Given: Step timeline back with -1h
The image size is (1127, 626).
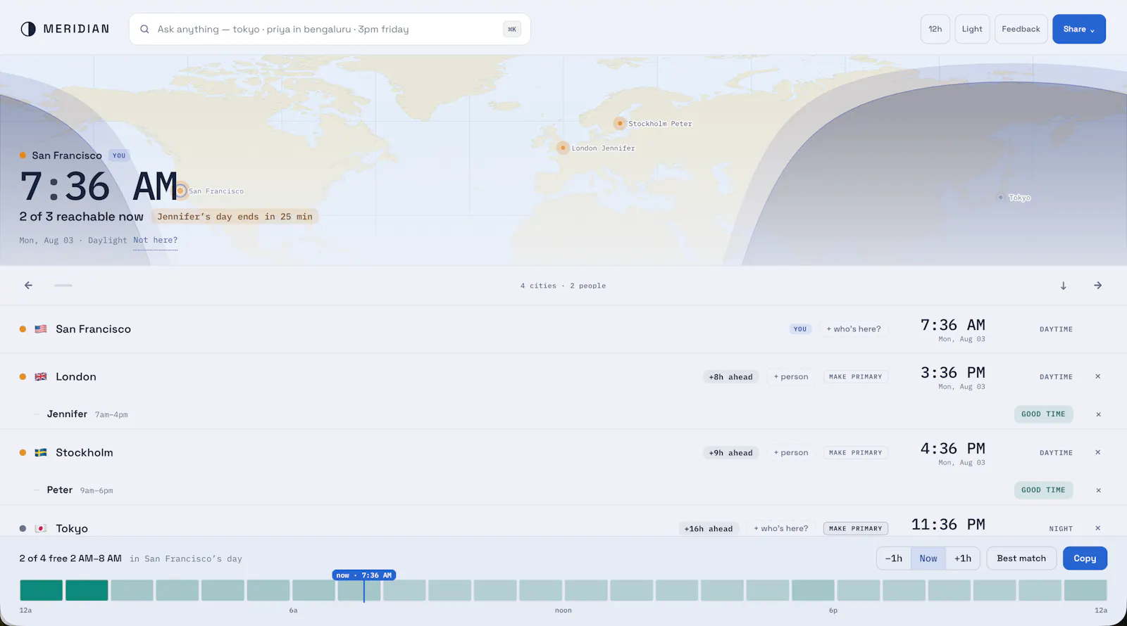Looking at the screenshot, I should click(x=894, y=558).
